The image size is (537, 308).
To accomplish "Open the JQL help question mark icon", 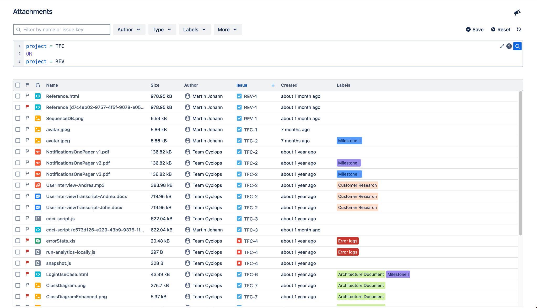I will 509,46.
